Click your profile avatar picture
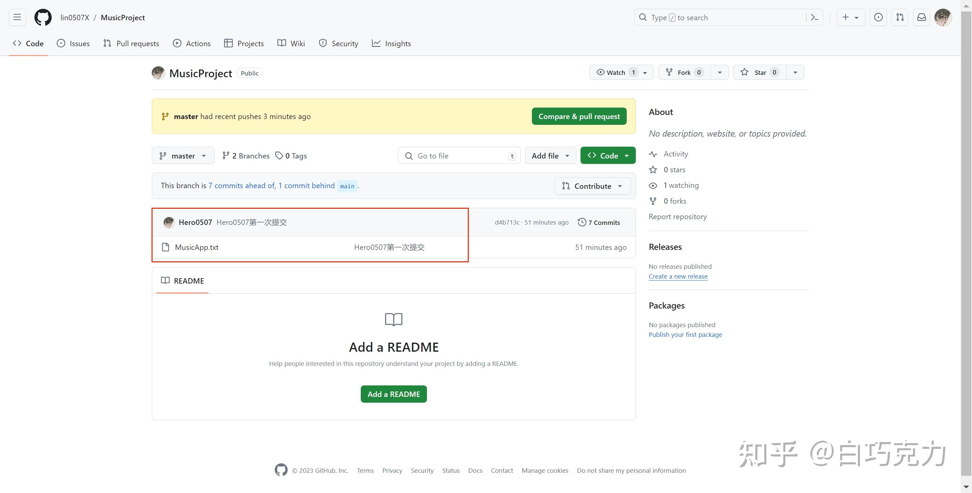The width and height of the screenshot is (972, 493). 943,17
